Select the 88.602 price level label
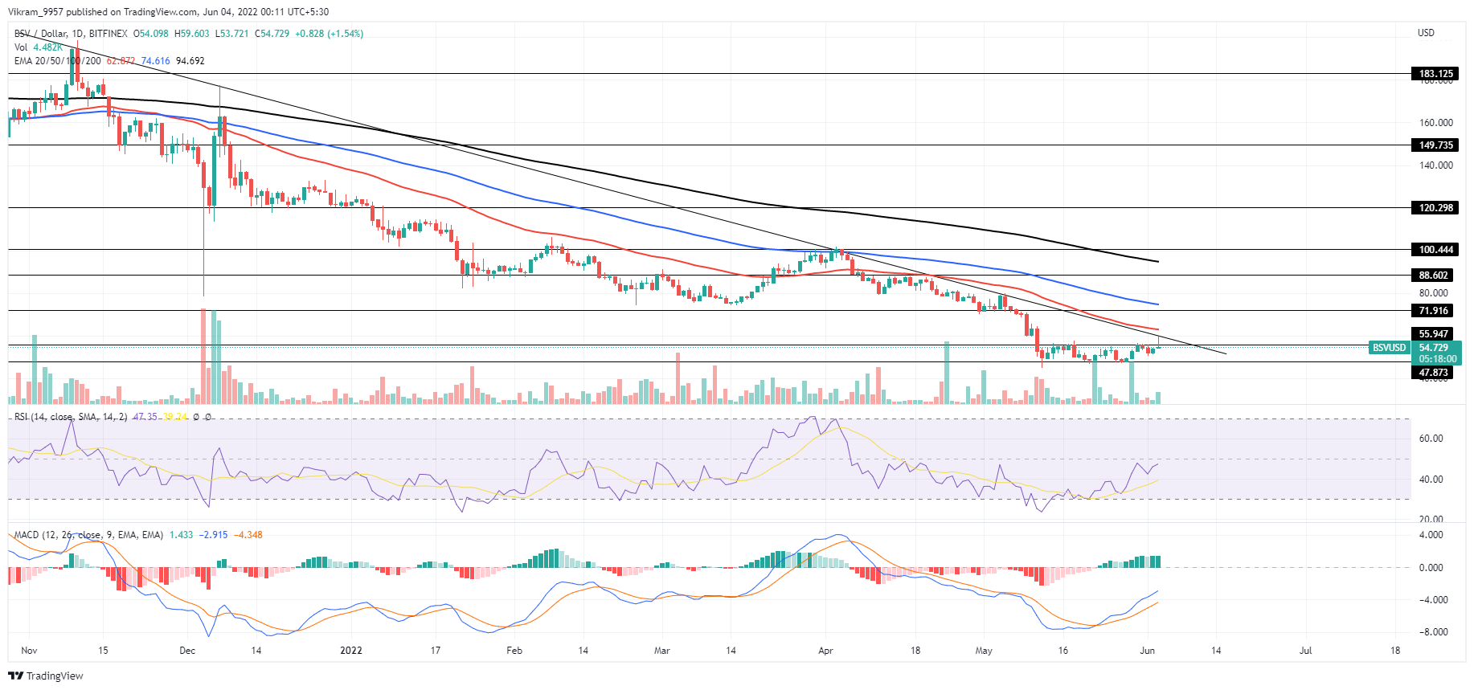The image size is (1474, 690). [x=1433, y=276]
